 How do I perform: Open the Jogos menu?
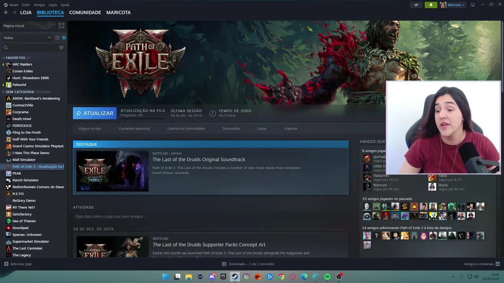pos(53,5)
